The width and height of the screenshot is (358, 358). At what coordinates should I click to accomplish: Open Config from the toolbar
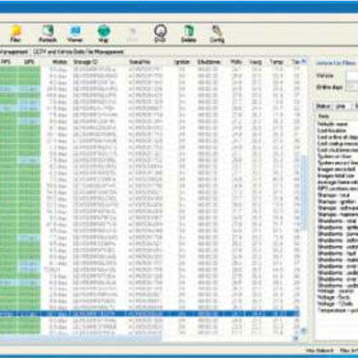[217, 33]
